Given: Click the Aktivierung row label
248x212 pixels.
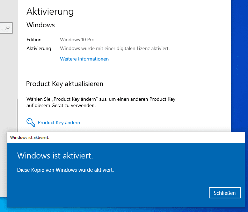Looking at the screenshot, I should point(39,49).
